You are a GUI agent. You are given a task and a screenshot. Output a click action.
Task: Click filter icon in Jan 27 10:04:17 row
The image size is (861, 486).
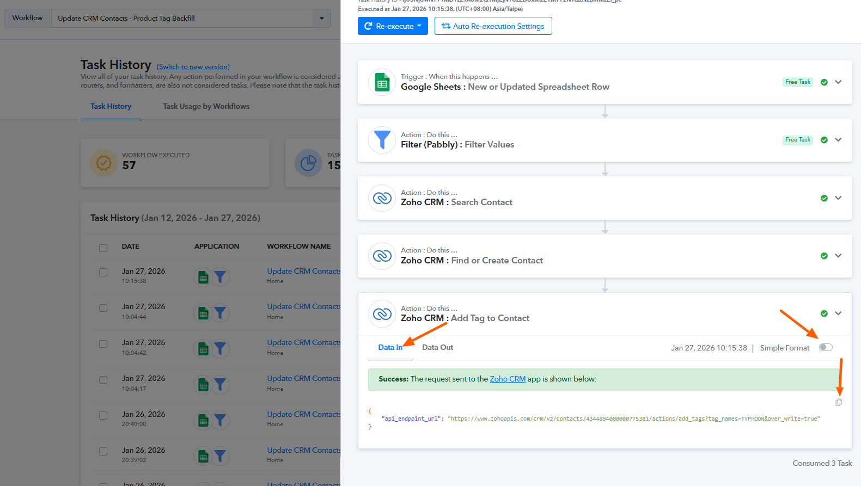(x=220, y=385)
